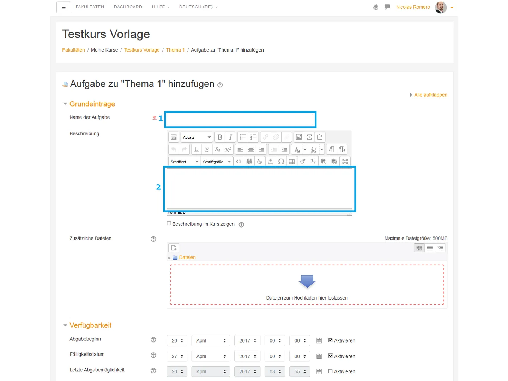Image resolution: width=508 pixels, height=381 pixels.
Task: Switch file manager to icon view
Action: point(419,248)
